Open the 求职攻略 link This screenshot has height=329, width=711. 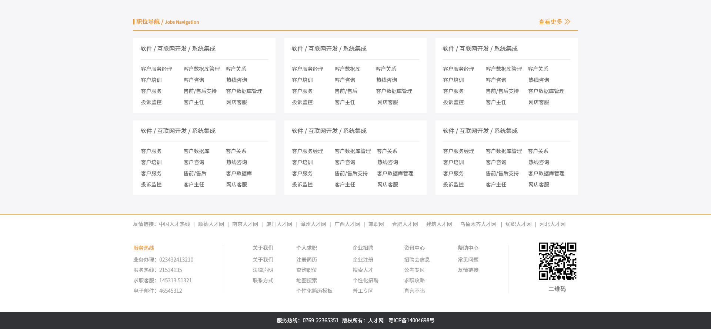(414, 280)
